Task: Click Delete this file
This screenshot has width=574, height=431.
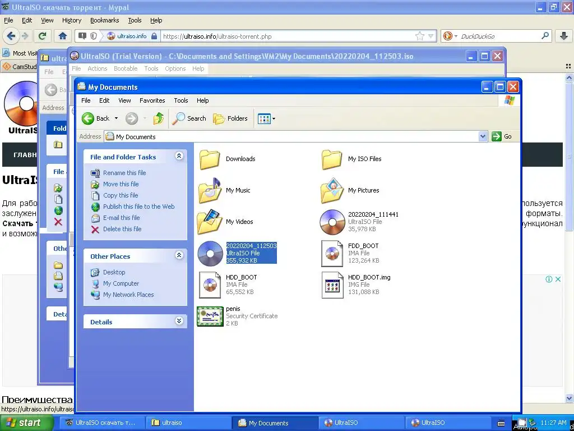Action: coord(122,229)
